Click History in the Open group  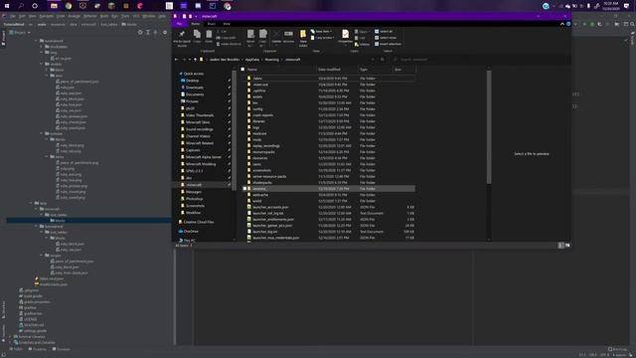tap(362, 44)
